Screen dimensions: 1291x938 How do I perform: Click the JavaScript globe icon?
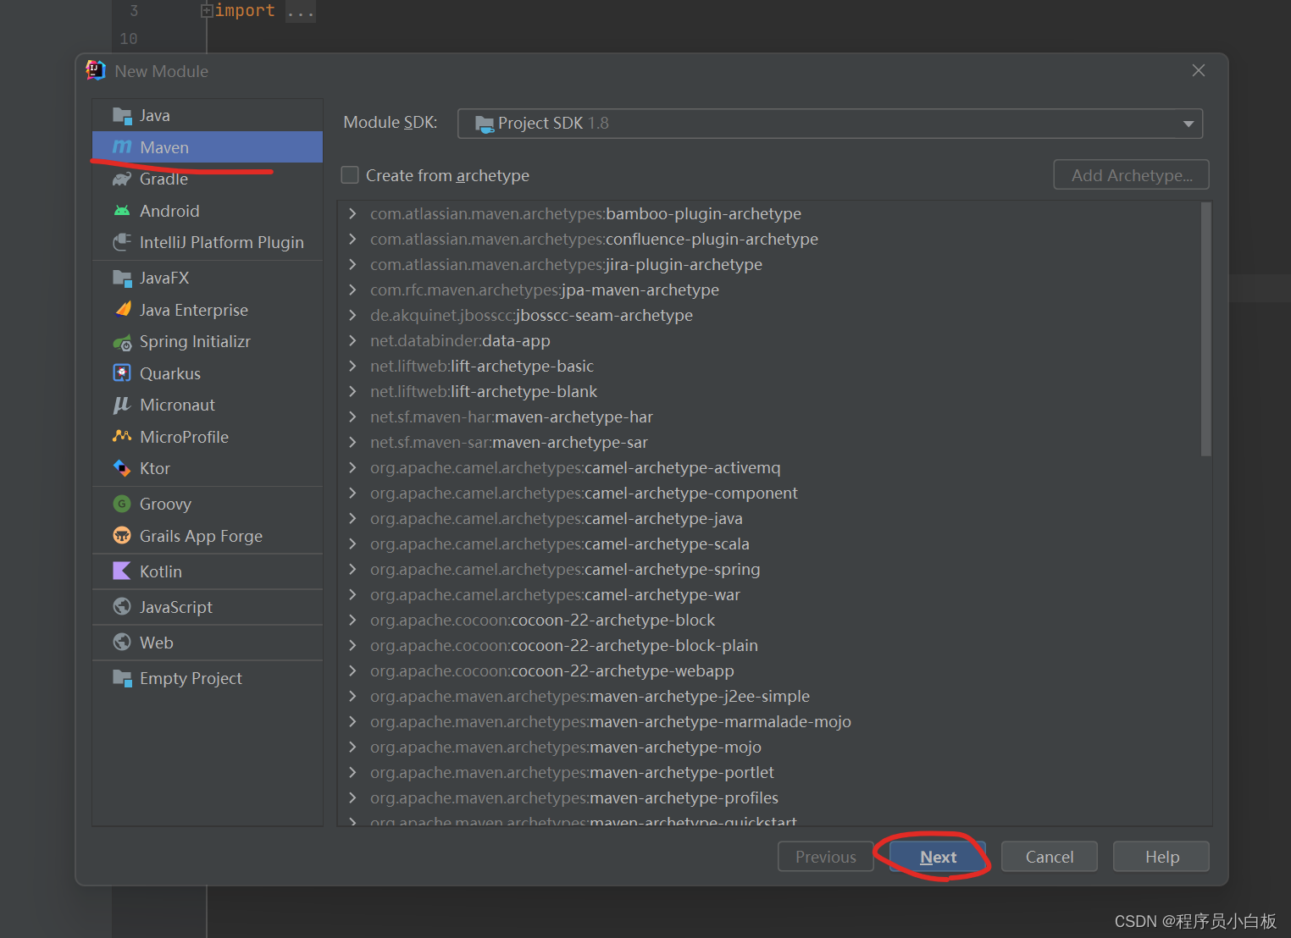pos(122,607)
